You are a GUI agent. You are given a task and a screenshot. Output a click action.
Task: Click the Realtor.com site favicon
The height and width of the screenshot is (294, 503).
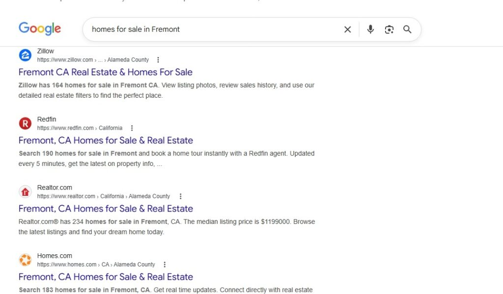(25, 191)
